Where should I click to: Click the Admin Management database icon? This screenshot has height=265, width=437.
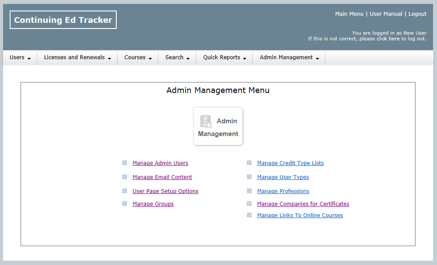click(x=206, y=121)
